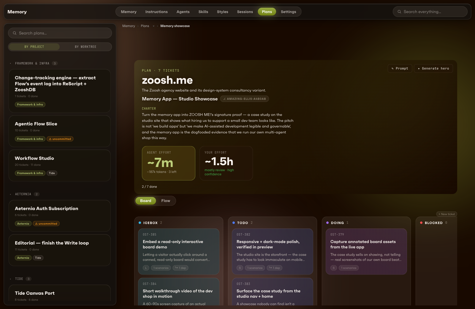Click the purple status dot of Doing column
Viewport: 475px width, 309px height.
tap(327, 223)
